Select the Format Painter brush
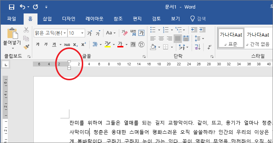 pos(26,47)
